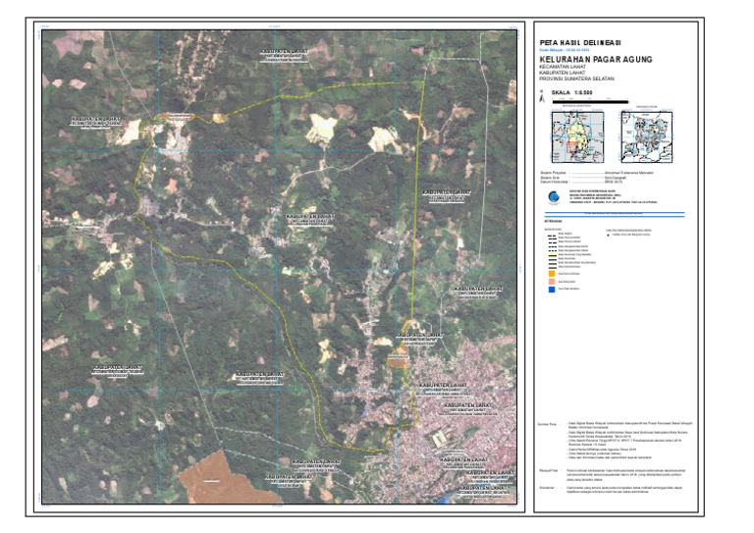
Task: Click the 'KECAMATAN LAHAT' line in the title block
Action: (x=563, y=67)
